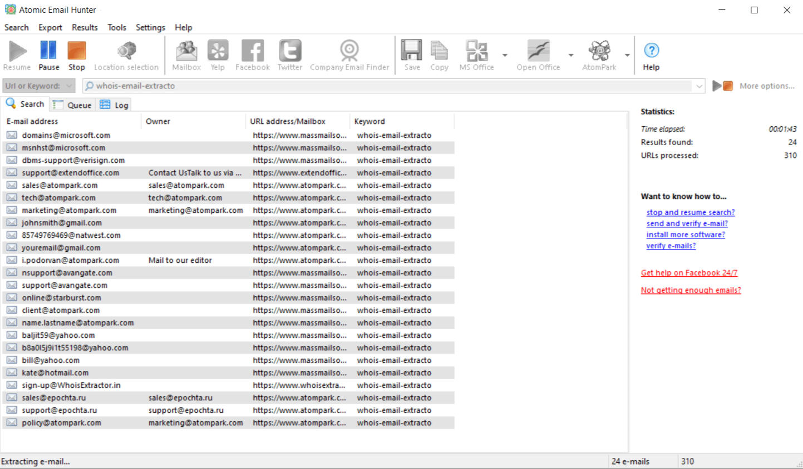Image resolution: width=803 pixels, height=469 pixels.
Task: Click the Resume search icon
Action: pyautogui.click(x=16, y=54)
